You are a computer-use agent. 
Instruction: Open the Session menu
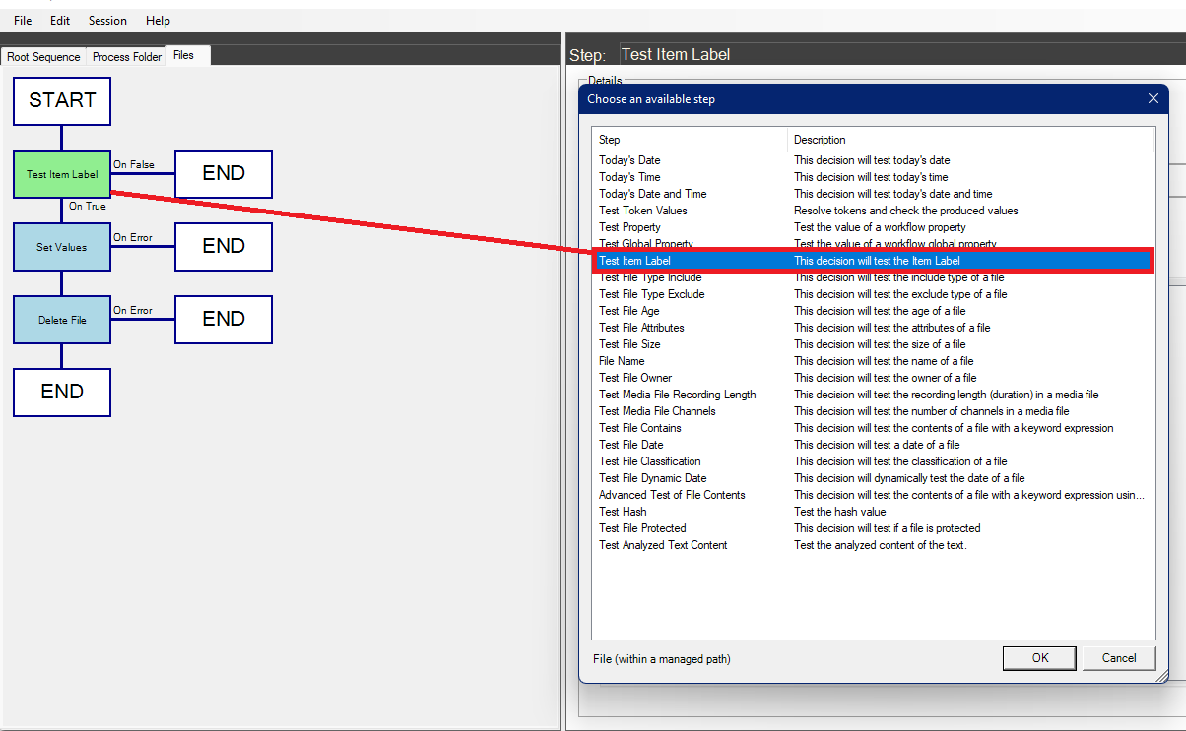(x=107, y=21)
